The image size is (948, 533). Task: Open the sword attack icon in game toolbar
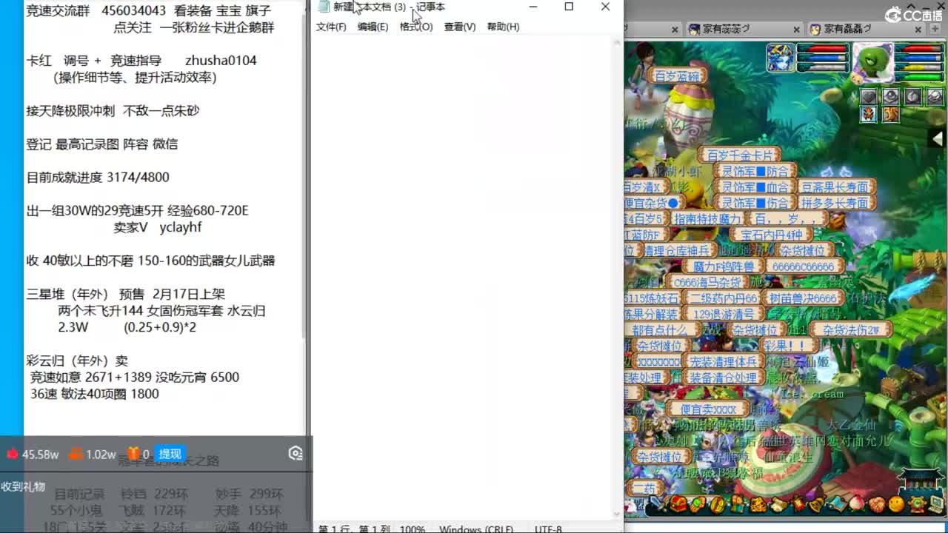[x=658, y=505]
